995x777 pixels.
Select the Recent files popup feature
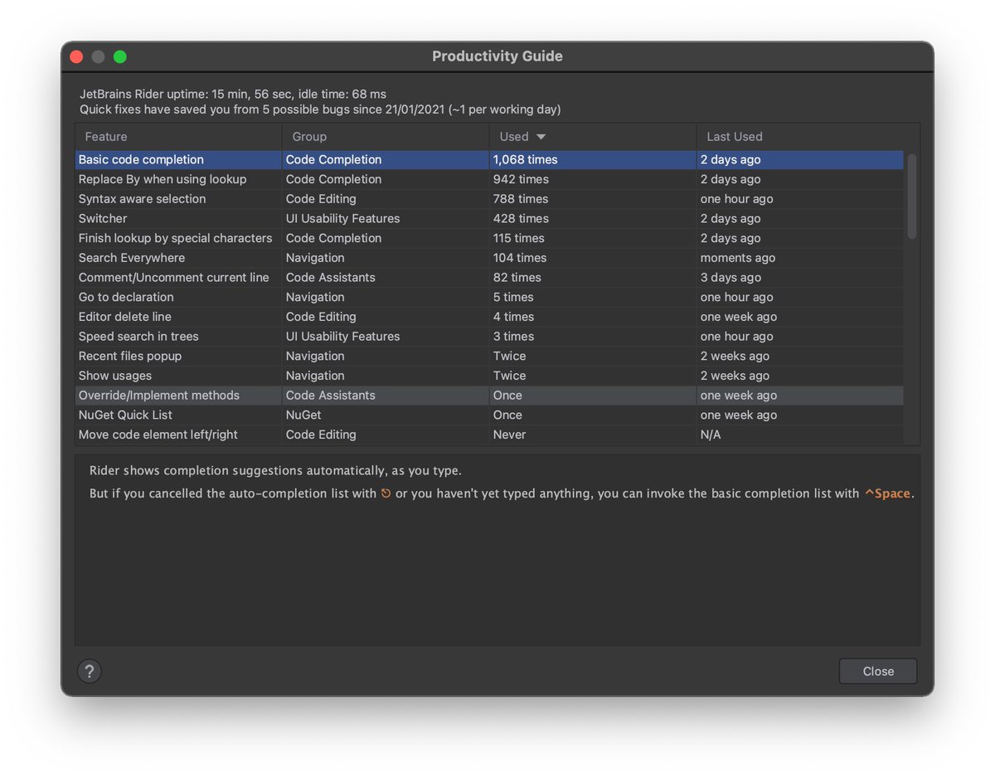pyautogui.click(x=489, y=356)
